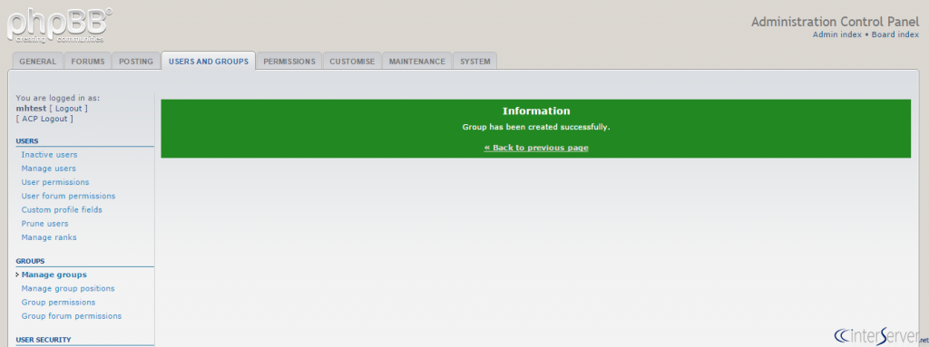Open User forum permissions

point(68,196)
